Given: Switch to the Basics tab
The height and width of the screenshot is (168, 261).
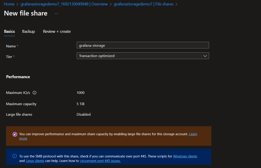Looking at the screenshot, I should pos(9,32).
